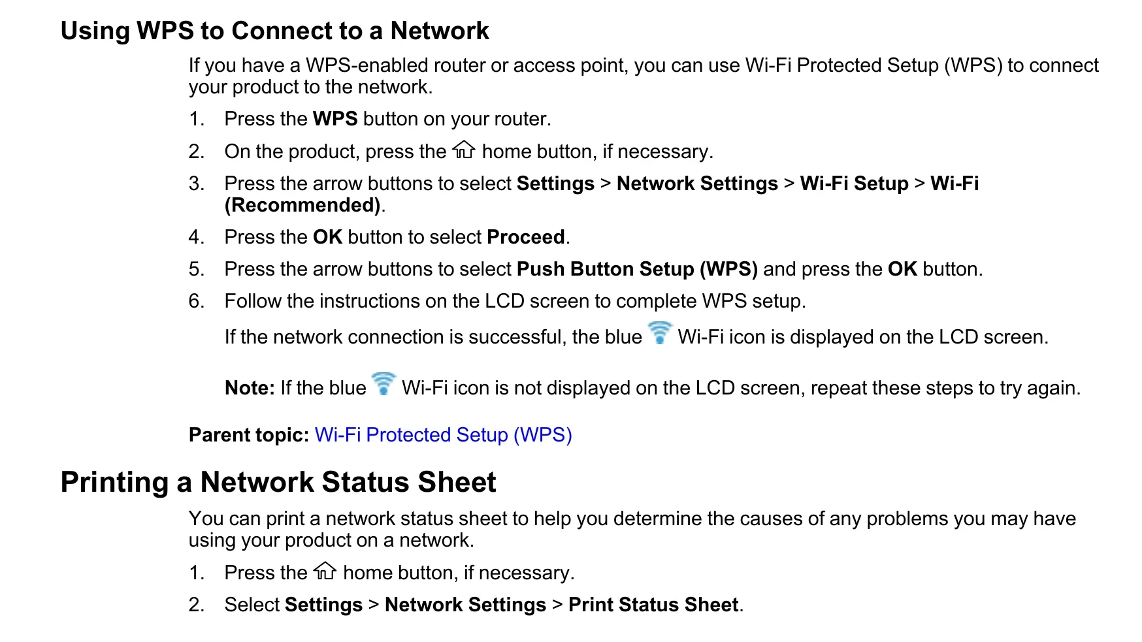The height and width of the screenshot is (642, 1142).
Task: Click the blue Wi-Fi icon before 'Wi-Fi icon is displayed'
Action: click(660, 333)
